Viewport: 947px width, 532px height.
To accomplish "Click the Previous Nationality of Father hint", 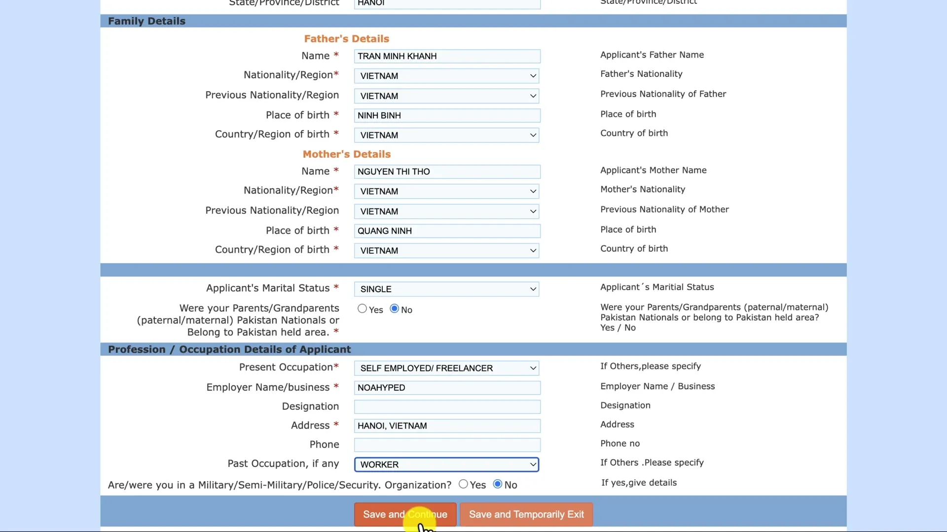I will (x=663, y=94).
